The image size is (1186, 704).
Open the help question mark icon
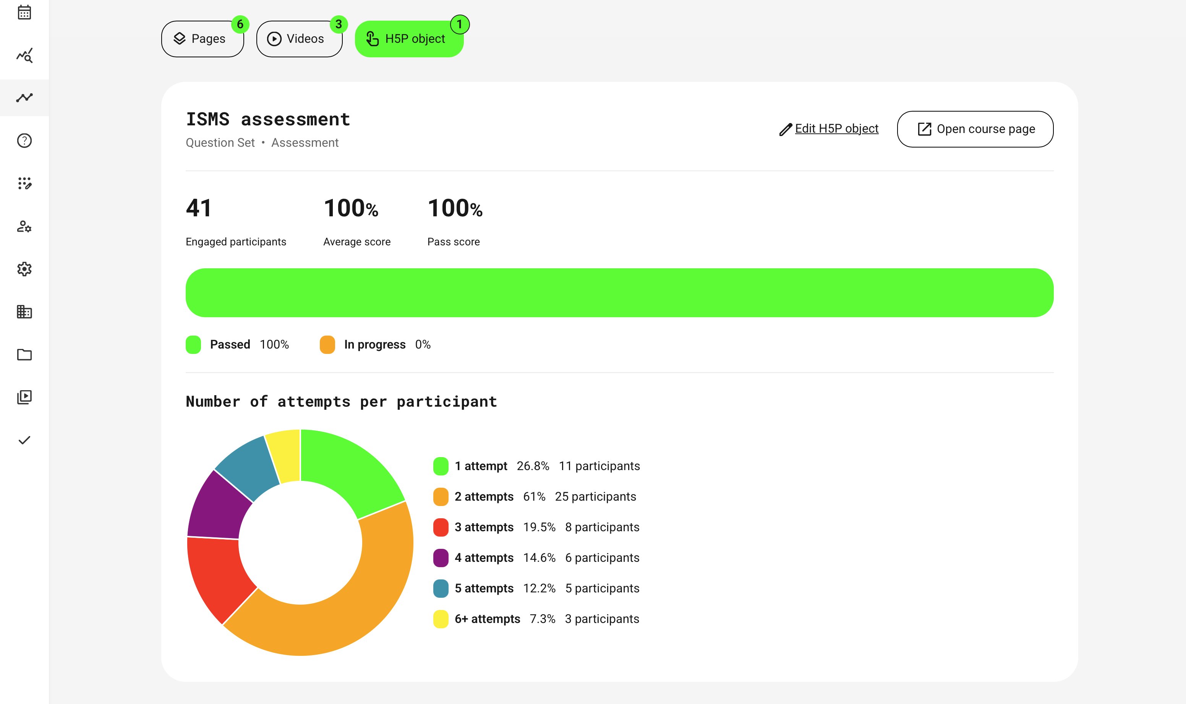click(24, 140)
